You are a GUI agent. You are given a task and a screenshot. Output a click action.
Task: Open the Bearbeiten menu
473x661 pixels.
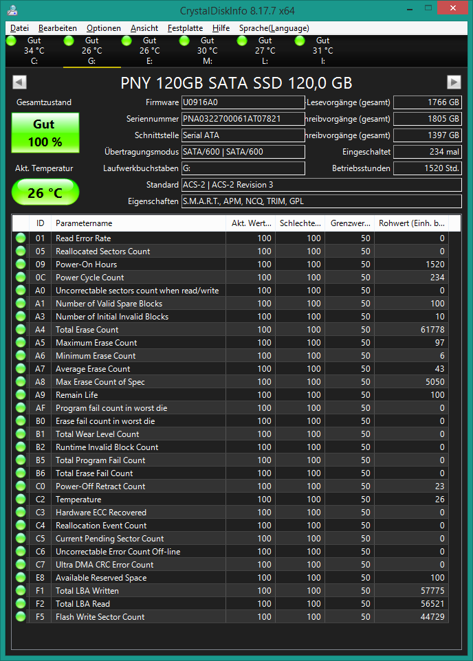(57, 28)
